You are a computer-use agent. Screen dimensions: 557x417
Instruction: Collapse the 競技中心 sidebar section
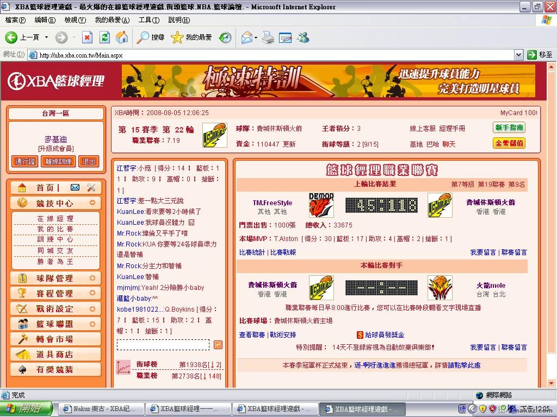click(92, 203)
